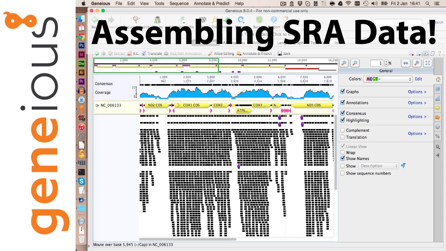Image resolution: width=446 pixels, height=251 pixels.
Task: Uncheck the Highlighting checkbox
Action: tap(343, 120)
